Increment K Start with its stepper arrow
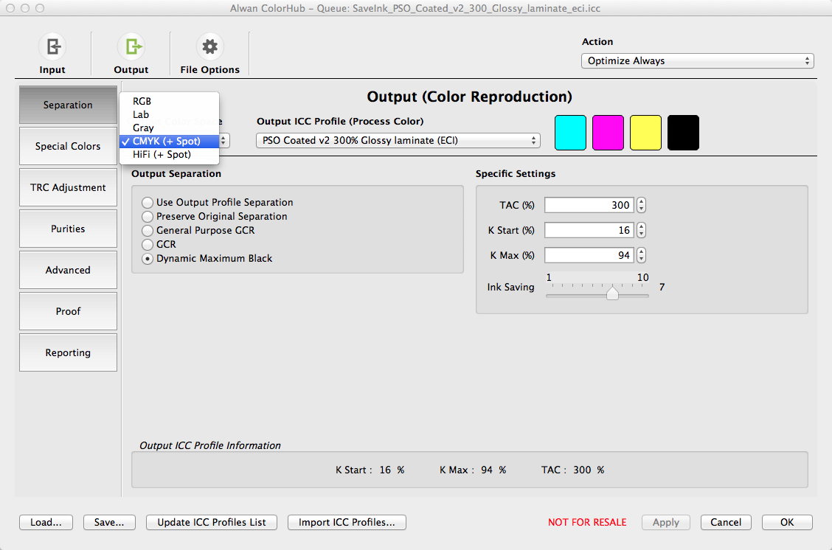The height and width of the screenshot is (550, 832). (x=640, y=226)
